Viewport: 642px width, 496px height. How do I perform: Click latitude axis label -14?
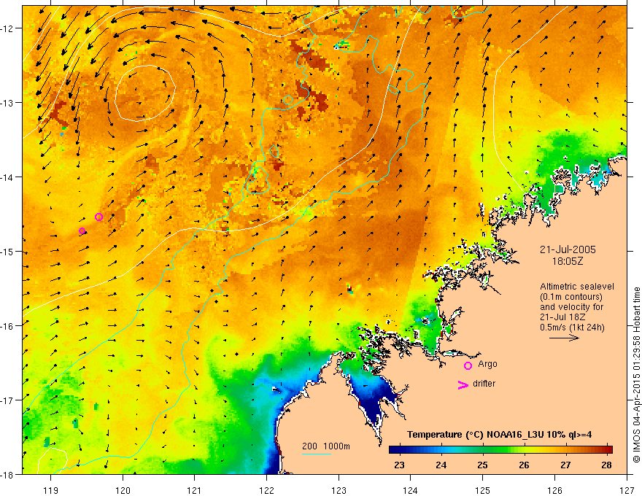7,177
